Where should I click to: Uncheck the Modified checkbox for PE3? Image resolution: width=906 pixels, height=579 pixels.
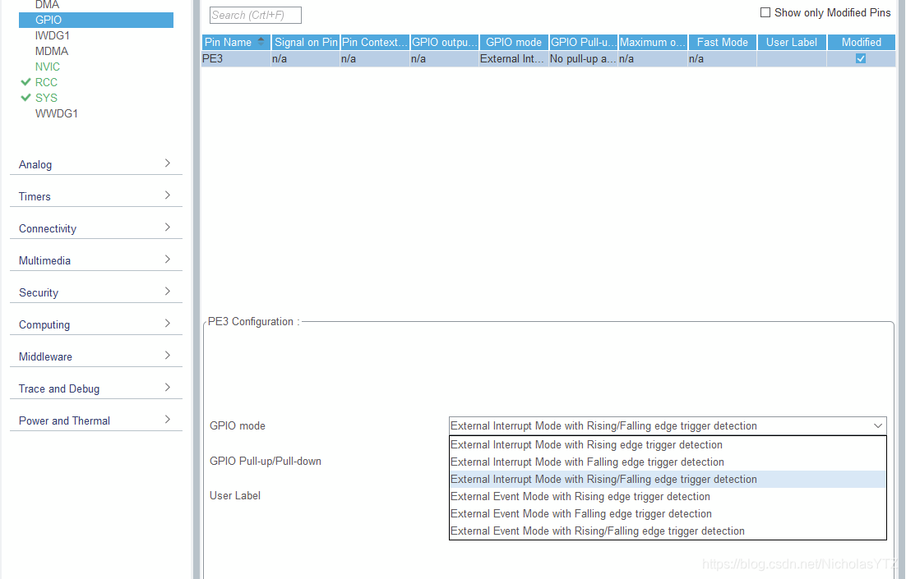pyautogui.click(x=860, y=58)
